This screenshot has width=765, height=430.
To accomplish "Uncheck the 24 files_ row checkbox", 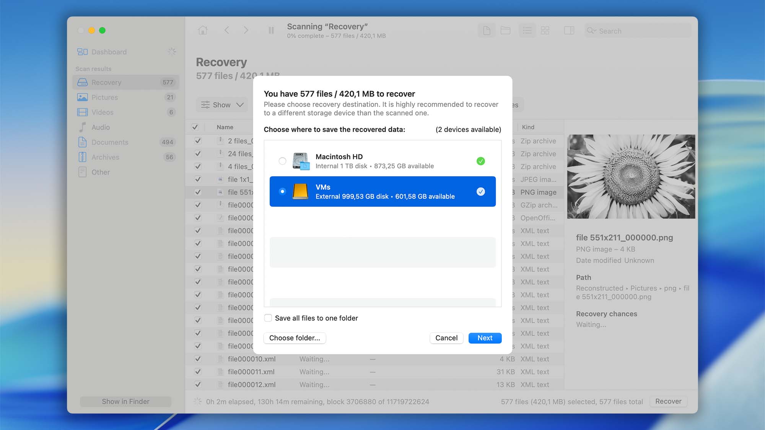I will click(x=198, y=154).
